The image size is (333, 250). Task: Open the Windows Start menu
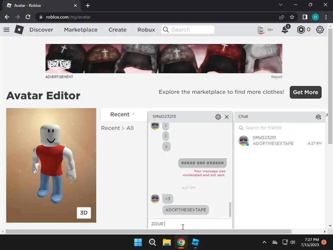[138, 242]
